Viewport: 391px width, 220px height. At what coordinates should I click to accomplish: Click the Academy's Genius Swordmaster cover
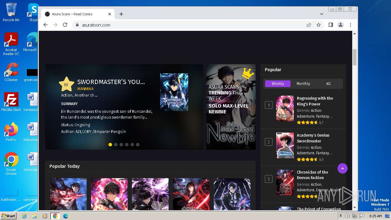tap(285, 145)
